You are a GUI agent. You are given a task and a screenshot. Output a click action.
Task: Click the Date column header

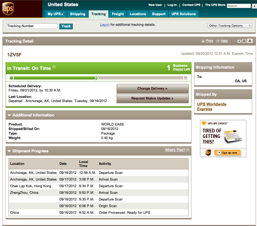[x=63, y=164]
